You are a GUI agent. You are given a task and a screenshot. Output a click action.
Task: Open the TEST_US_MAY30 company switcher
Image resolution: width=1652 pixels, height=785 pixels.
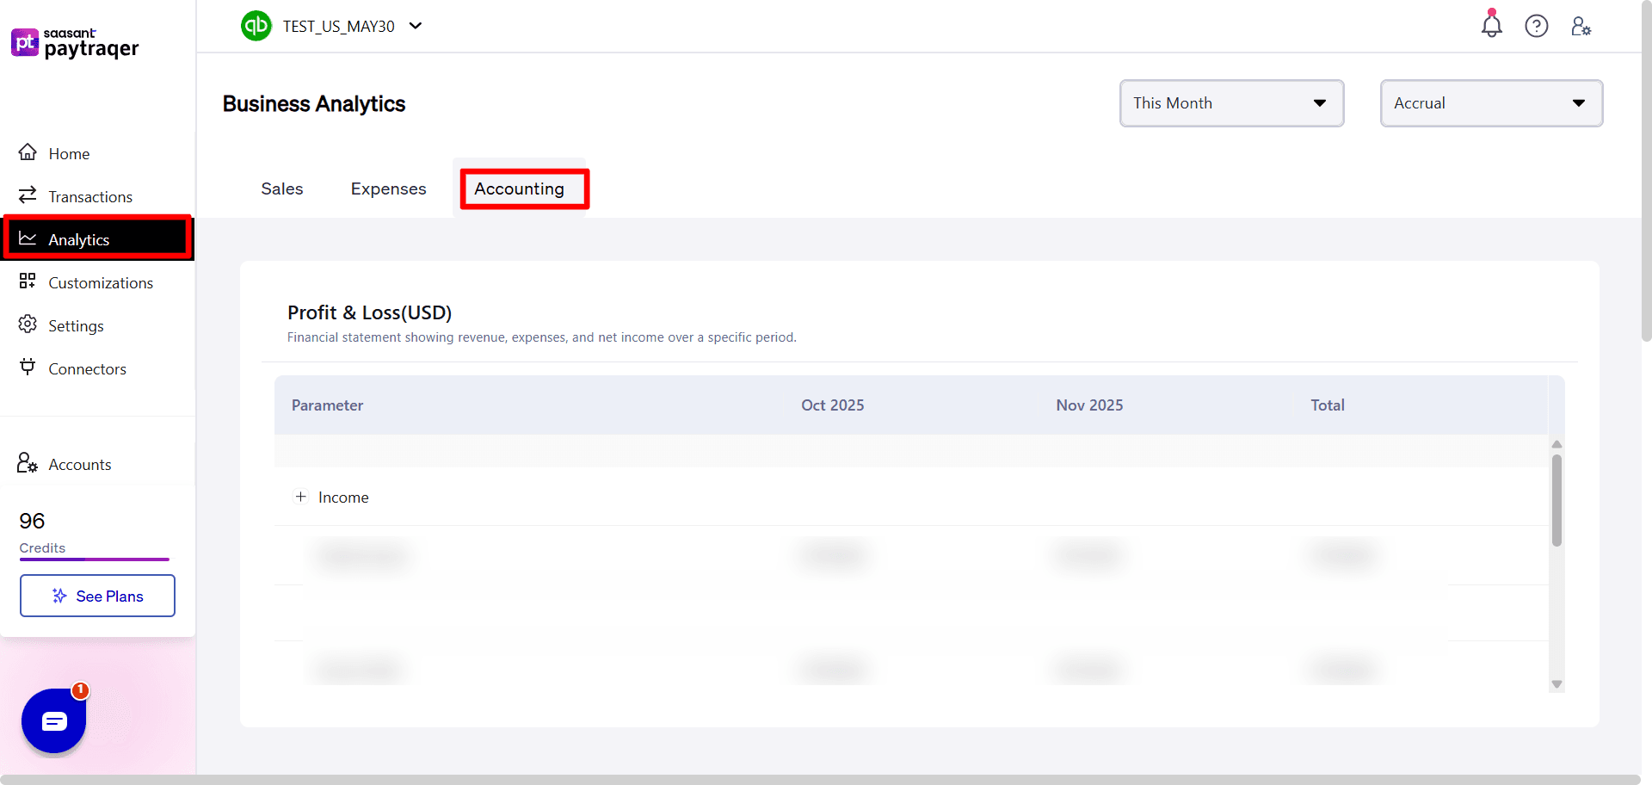click(338, 26)
